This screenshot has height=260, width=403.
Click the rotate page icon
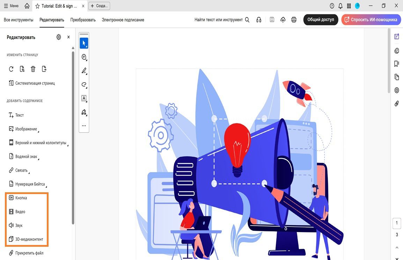coord(11,69)
